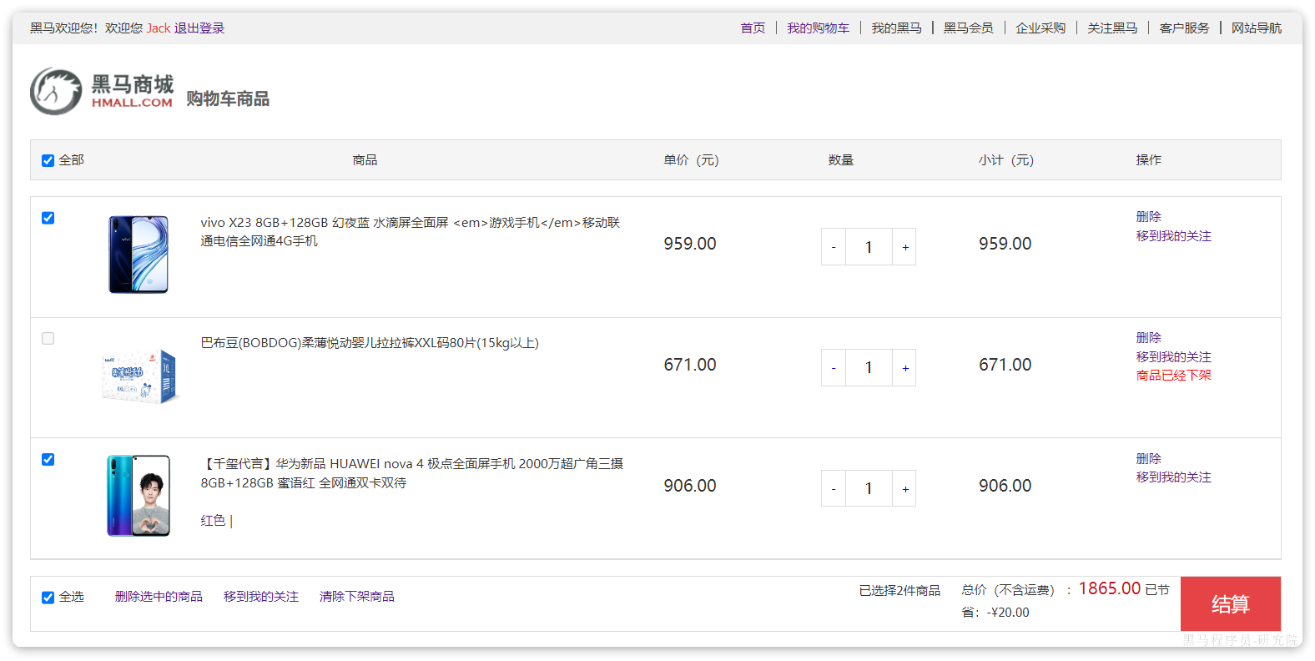Image resolution: width=1315 pixels, height=661 pixels.
Task: Open the HUAWEI nova 4 product image
Action: [x=139, y=496]
